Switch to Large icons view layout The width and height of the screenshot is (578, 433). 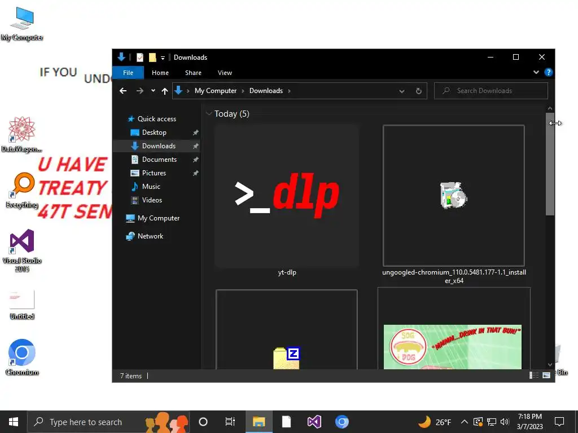point(546,375)
